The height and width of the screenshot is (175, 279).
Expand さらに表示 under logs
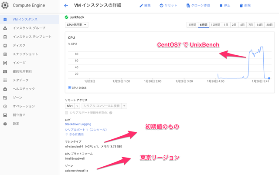point(74,134)
